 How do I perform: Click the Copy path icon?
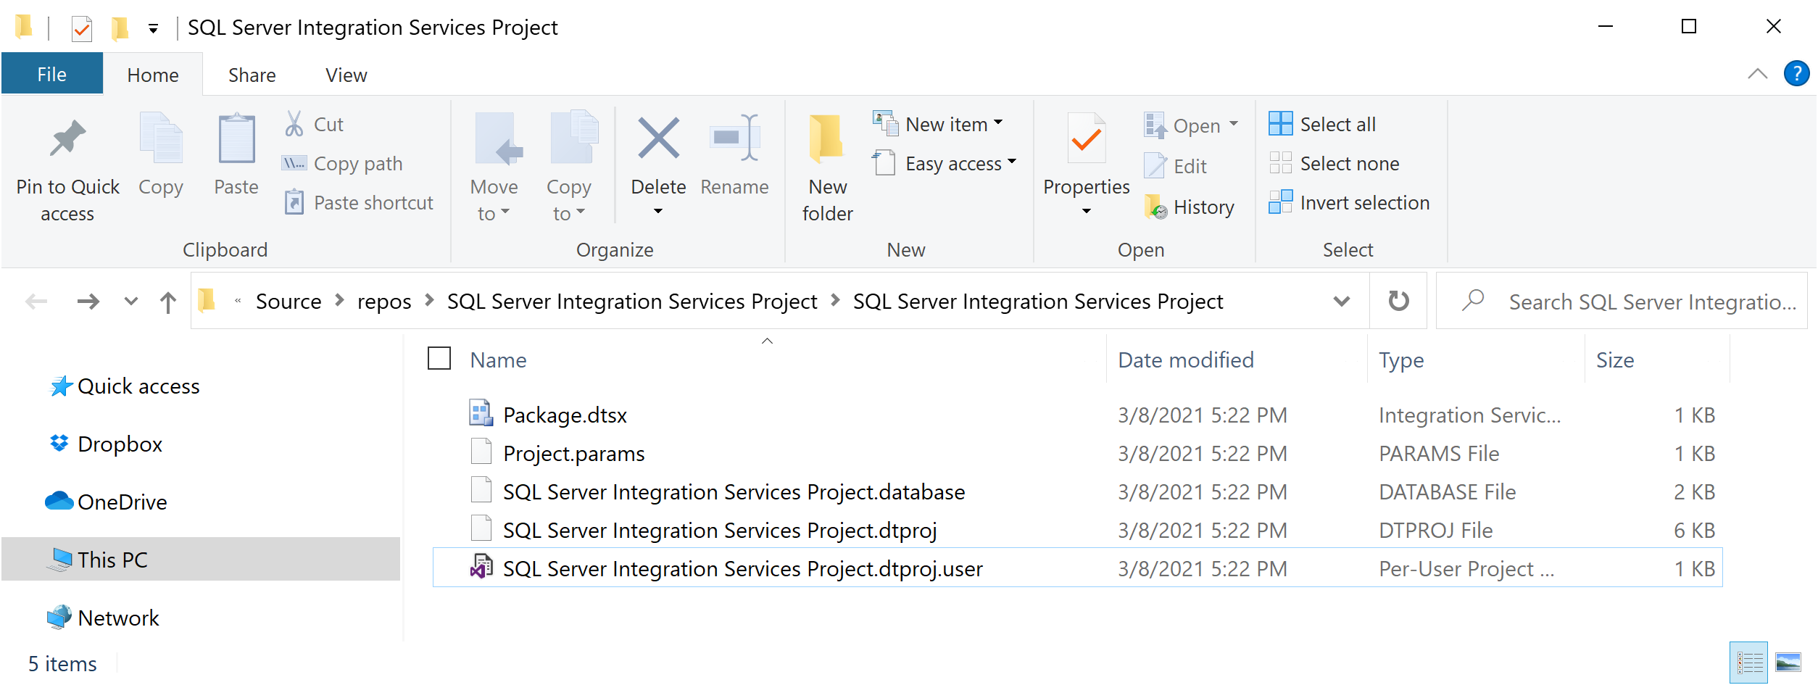coord(294,163)
